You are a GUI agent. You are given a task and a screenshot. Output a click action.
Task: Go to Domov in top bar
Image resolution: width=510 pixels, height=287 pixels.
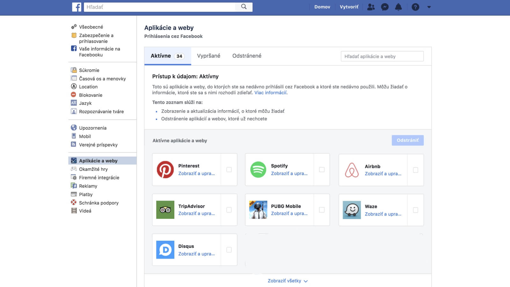(x=322, y=7)
